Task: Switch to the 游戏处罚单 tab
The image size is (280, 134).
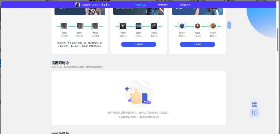Action: tap(185, 5)
